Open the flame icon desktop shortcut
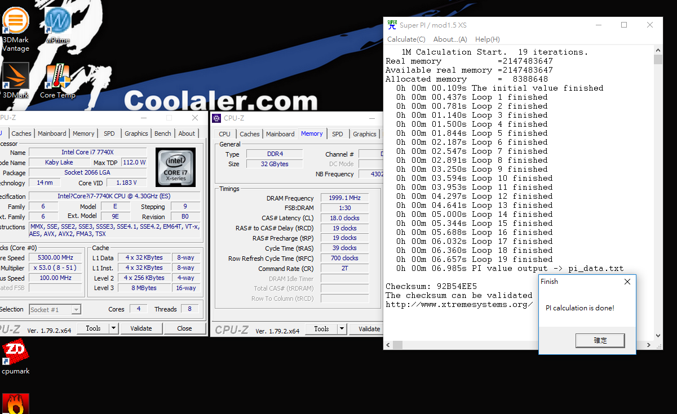This screenshot has height=414, width=677. click(x=15, y=404)
